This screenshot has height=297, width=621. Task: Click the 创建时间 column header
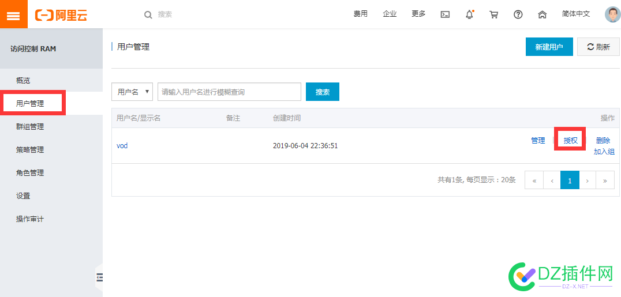pyautogui.click(x=287, y=118)
